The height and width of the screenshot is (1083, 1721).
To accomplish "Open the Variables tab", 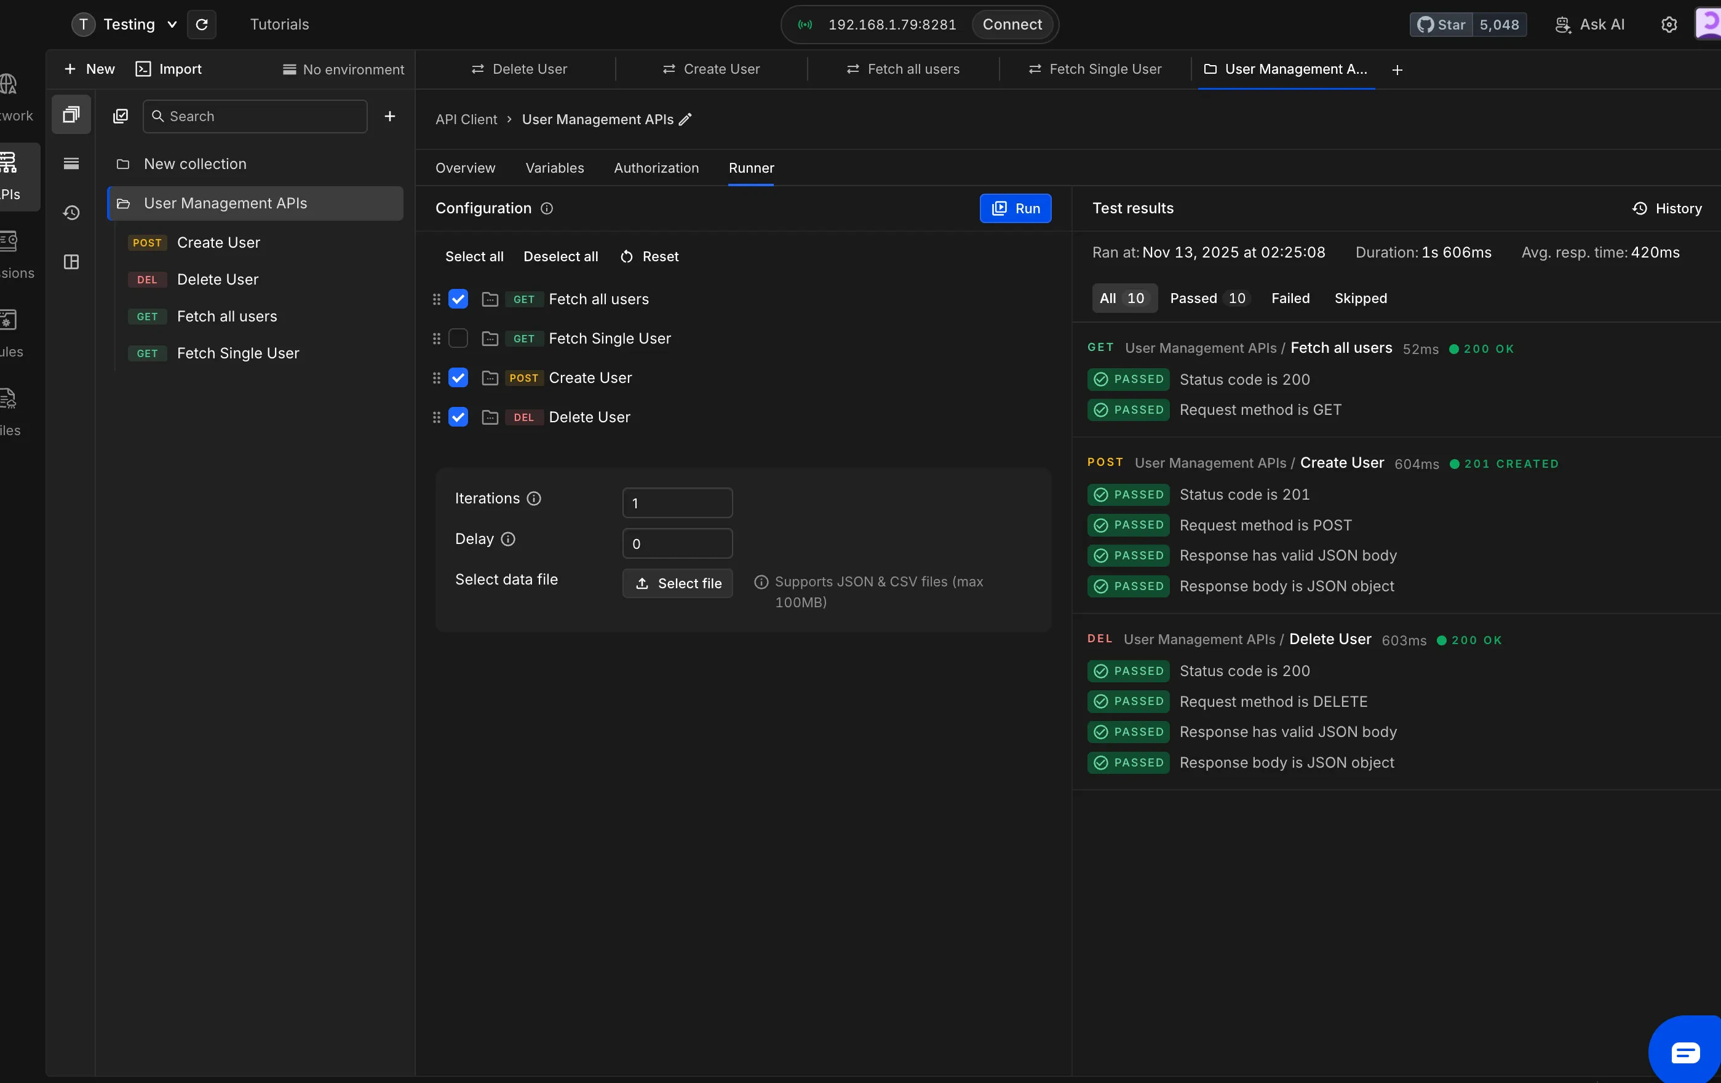I will click(555, 168).
